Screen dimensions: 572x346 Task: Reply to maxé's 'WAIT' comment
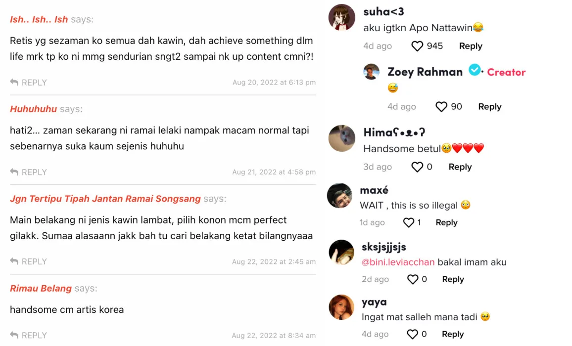click(446, 223)
